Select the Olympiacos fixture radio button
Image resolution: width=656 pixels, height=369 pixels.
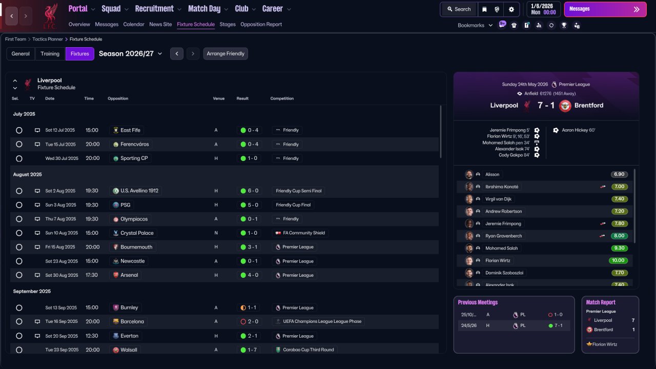(x=19, y=219)
